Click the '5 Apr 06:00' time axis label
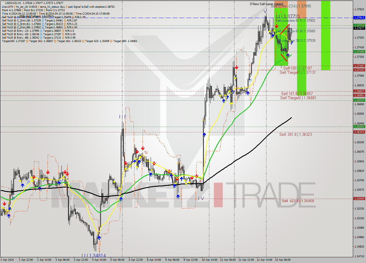 [x=118, y=260]
